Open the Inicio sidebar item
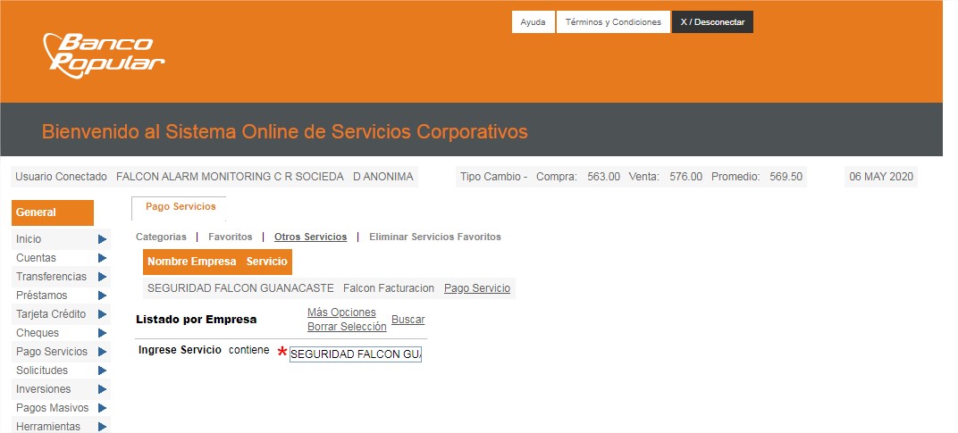 pos(29,239)
